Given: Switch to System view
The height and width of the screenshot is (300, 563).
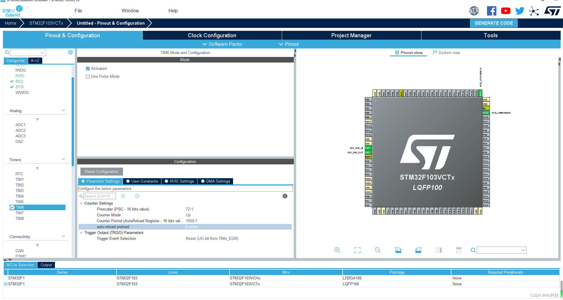Looking at the screenshot, I should [x=446, y=53].
